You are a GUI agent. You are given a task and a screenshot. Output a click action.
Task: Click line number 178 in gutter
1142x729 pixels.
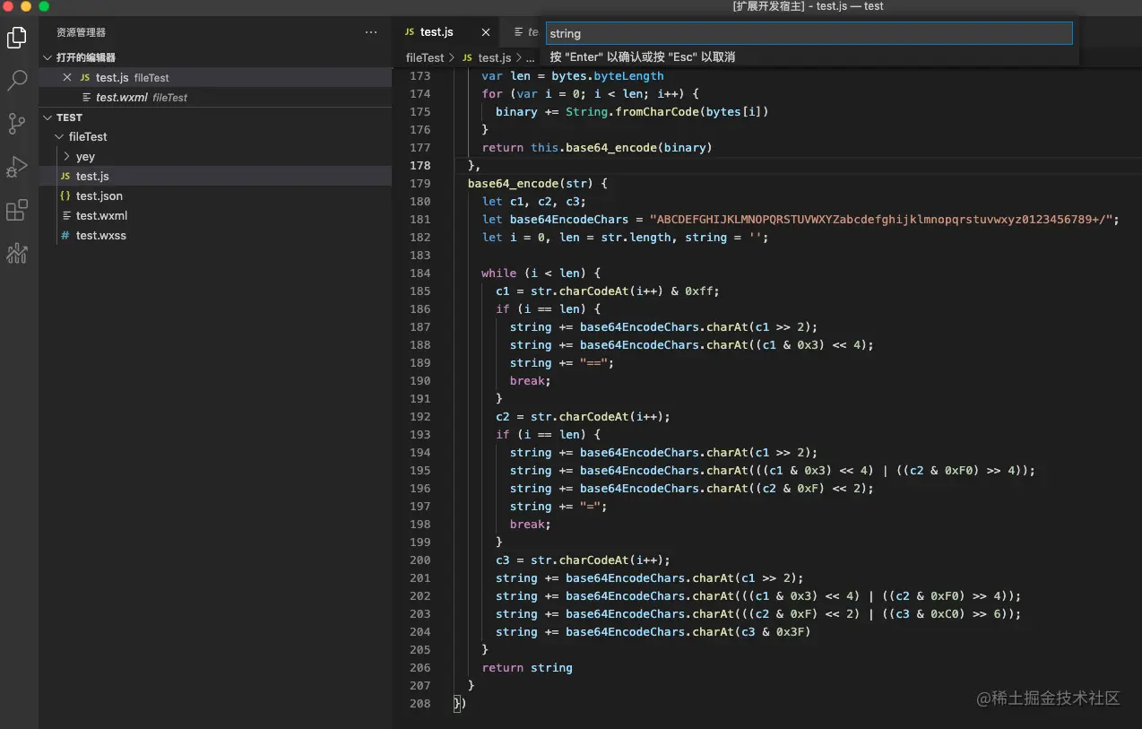coord(420,166)
